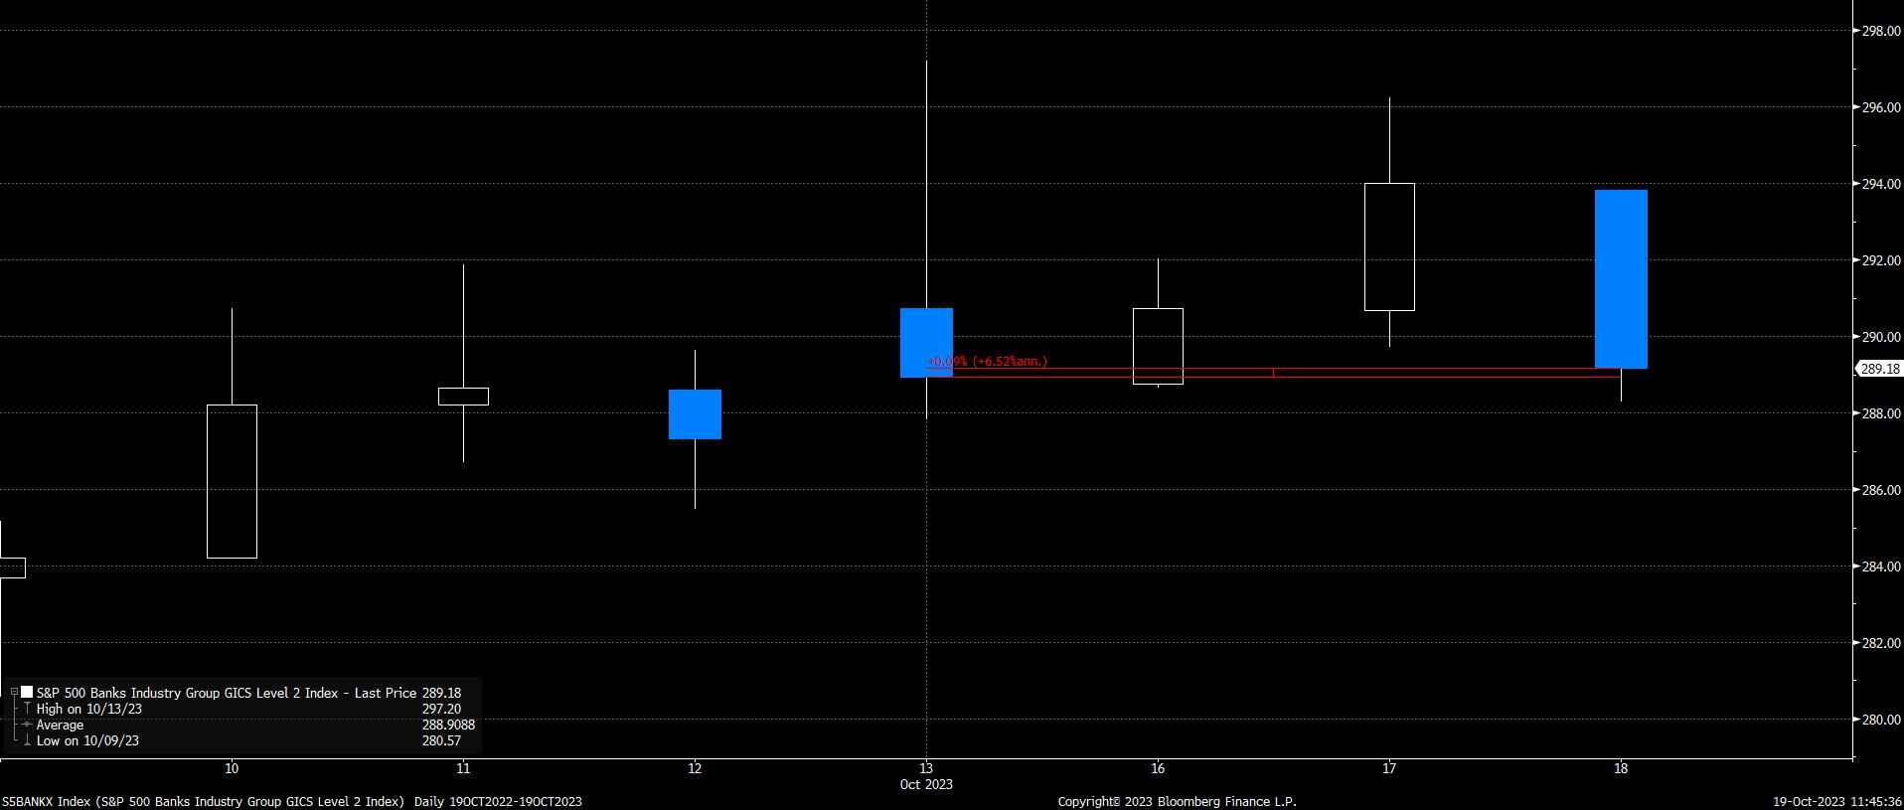Click the 294.00 y-axis label
1904x810 pixels.
pos(1880,184)
